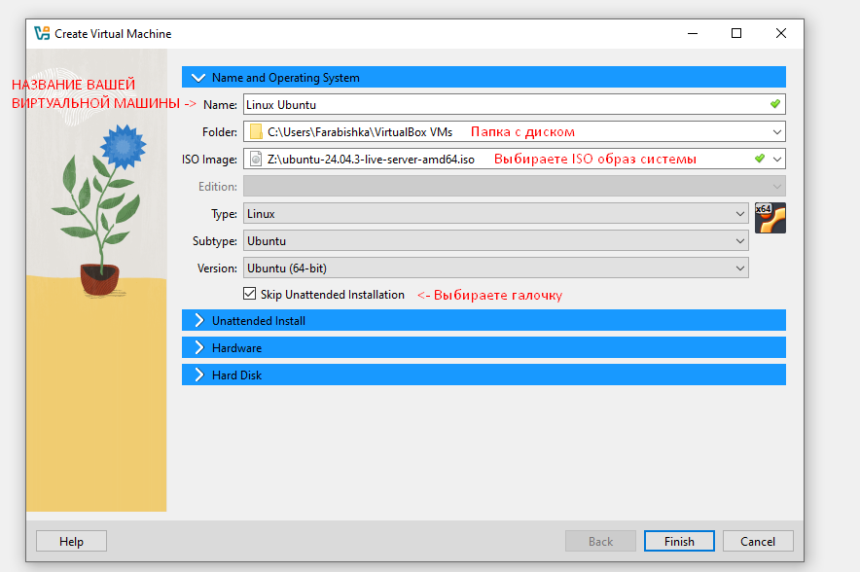Click the ISO disc file icon
This screenshot has height=572, width=860.
pyautogui.click(x=256, y=159)
